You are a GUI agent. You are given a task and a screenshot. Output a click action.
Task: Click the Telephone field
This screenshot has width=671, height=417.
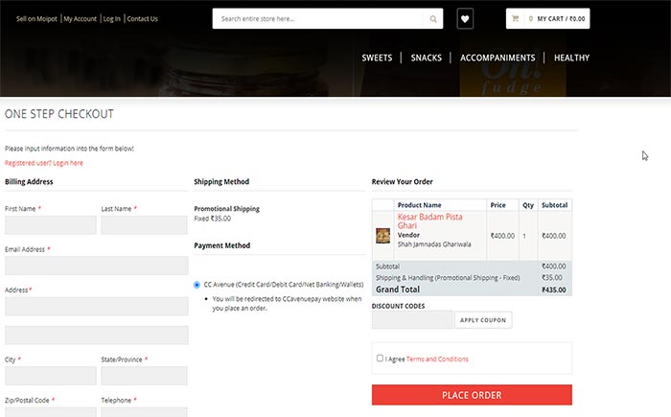point(144,412)
